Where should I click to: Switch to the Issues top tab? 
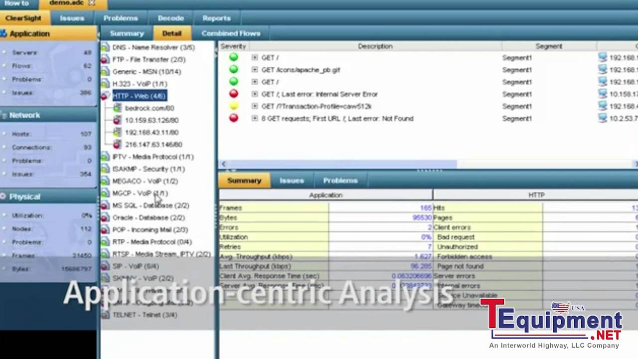[x=72, y=18]
